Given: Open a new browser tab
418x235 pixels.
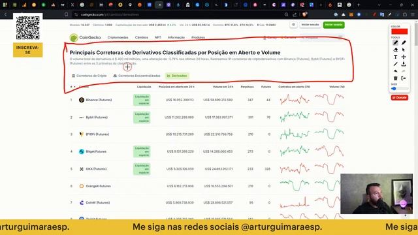Looking at the screenshot, I should 359,5.
